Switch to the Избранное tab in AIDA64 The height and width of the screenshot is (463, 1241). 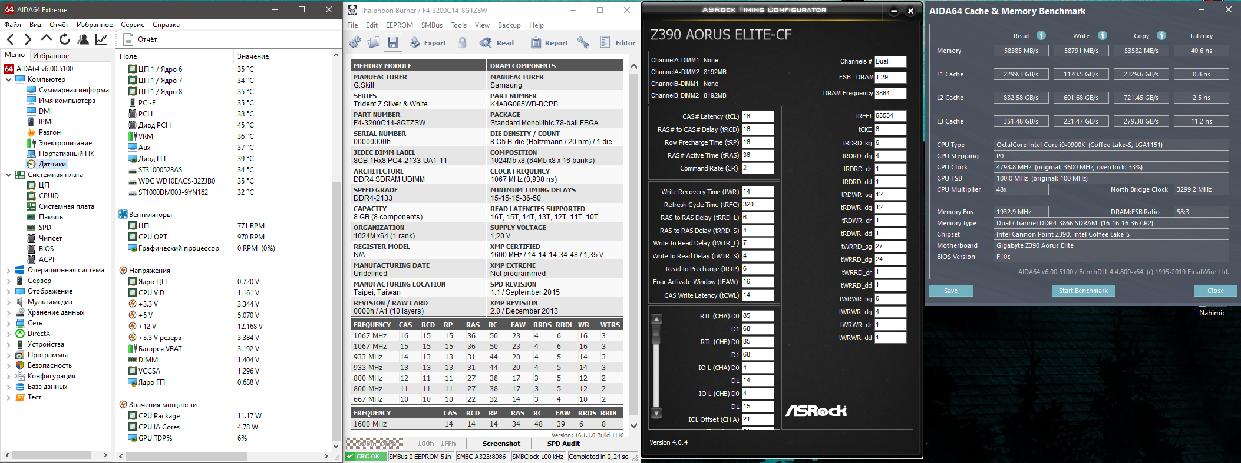pos(51,56)
